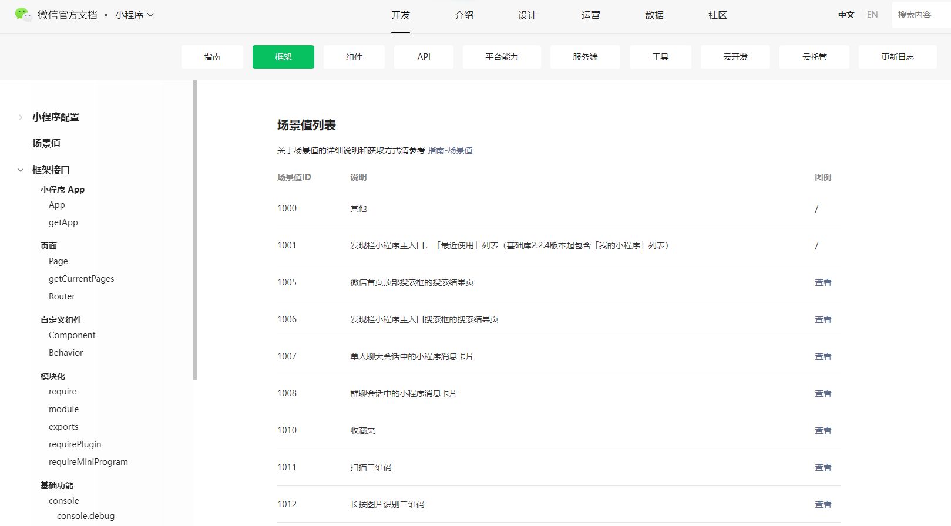The height and width of the screenshot is (526, 951).
Task: Open requirePlugin in the sidebar
Action: tap(75, 444)
